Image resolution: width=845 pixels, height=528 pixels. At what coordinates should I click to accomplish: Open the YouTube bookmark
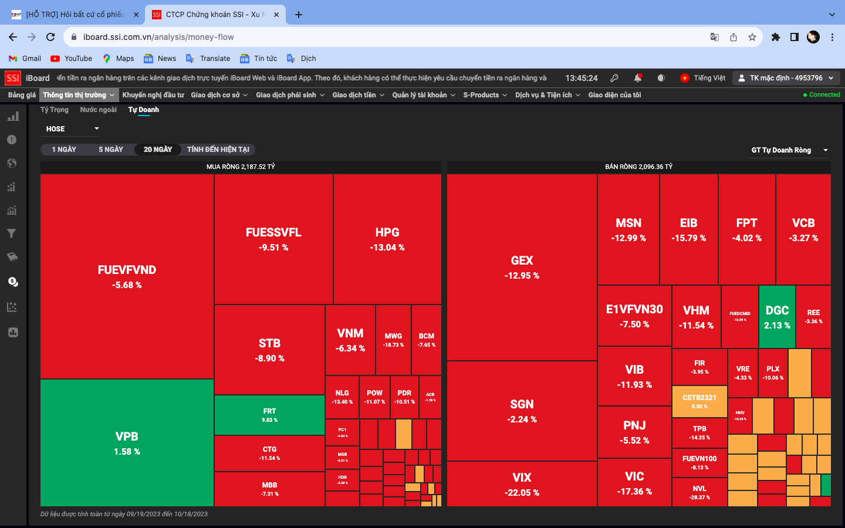click(x=72, y=59)
